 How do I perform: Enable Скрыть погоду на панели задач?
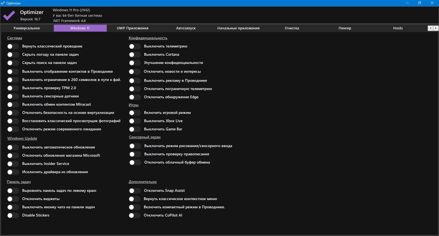(x=13, y=55)
